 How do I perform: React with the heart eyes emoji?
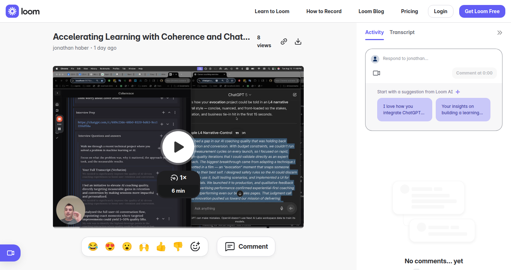110,247
